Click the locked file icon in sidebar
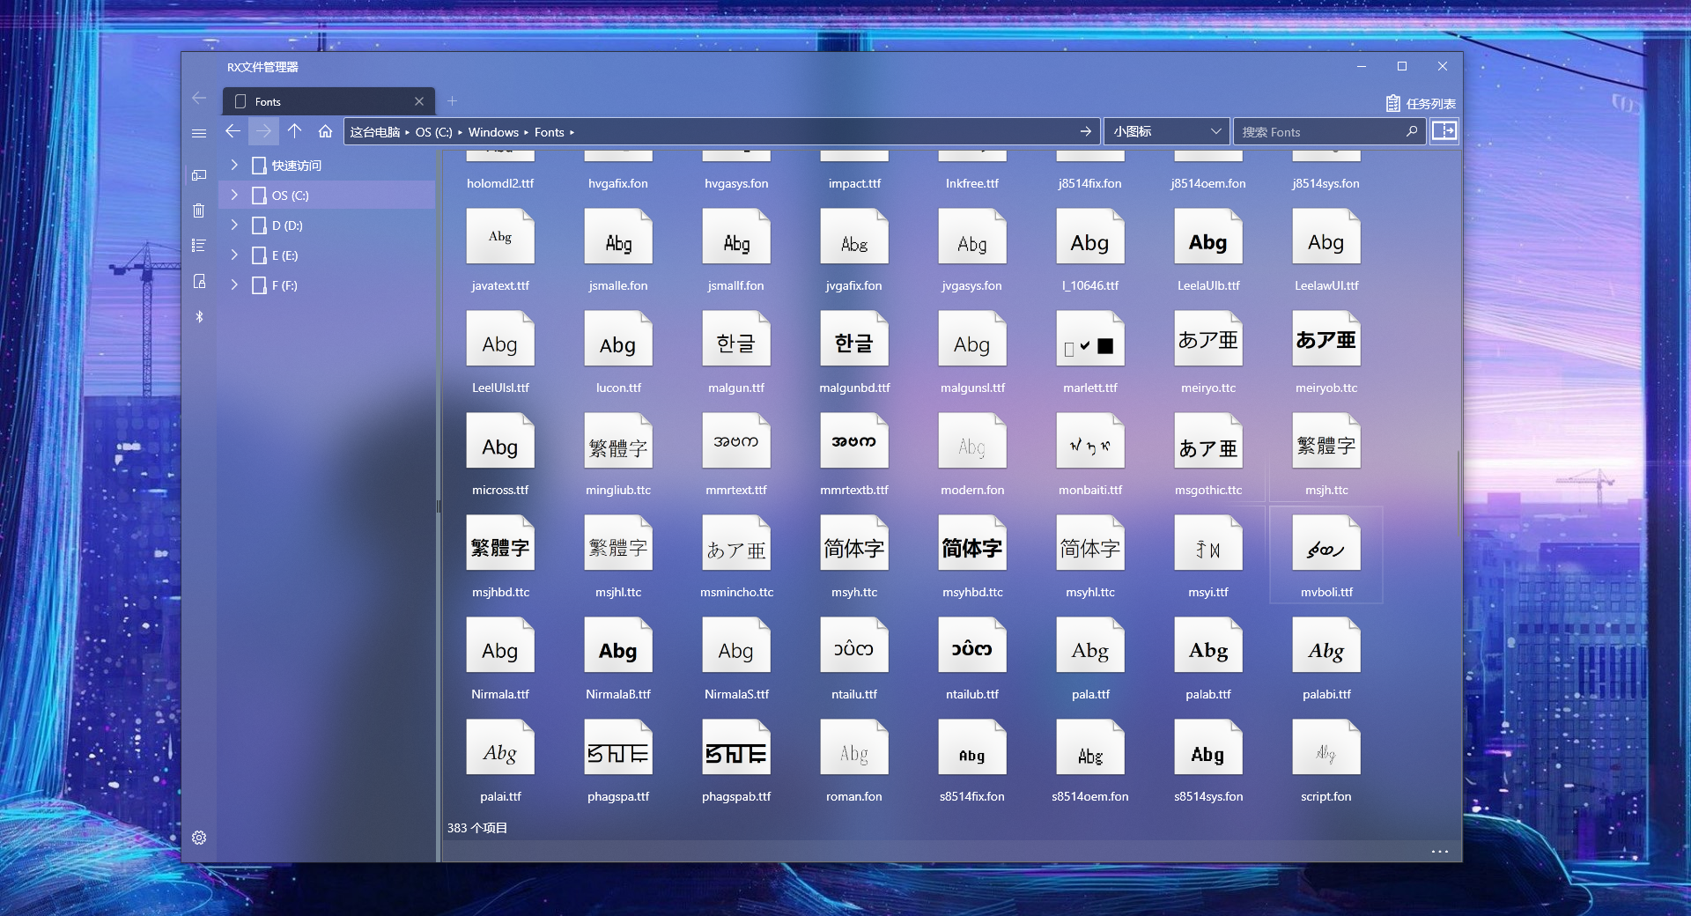 click(199, 281)
